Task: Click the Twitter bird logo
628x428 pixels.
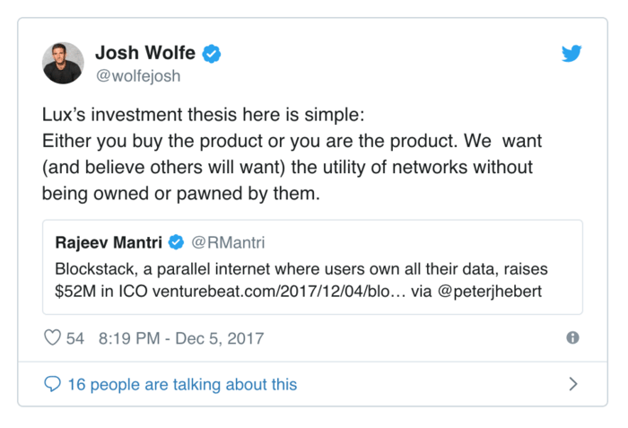Action: pyautogui.click(x=571, y=54)
